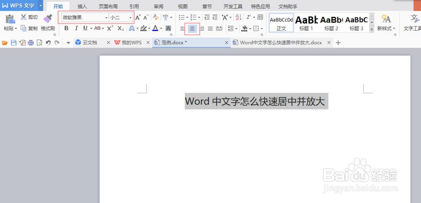Sort text with the A-Z icon
Image resolution: width=421 pixels, height=203 pixels.
point(238,18)
